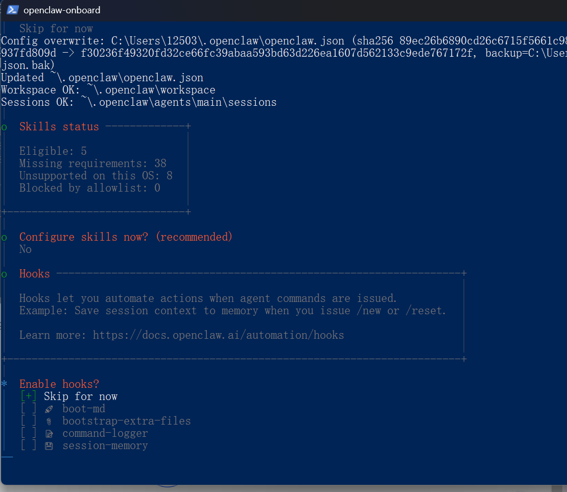Uncheck the Skip for now checkbox

pos(29,396)
